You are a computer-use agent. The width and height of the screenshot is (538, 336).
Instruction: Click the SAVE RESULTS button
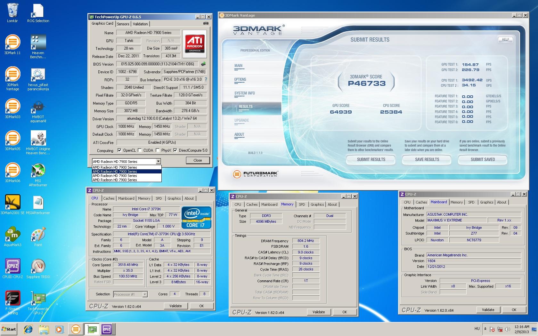click(427, 159)
